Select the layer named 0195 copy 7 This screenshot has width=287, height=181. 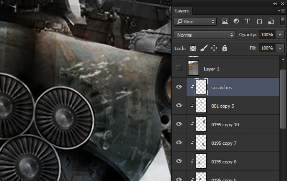224,143
